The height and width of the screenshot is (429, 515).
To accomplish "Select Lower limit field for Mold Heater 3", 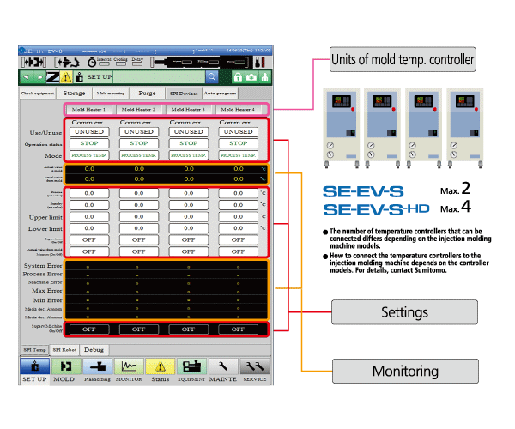I will click(x=189, y=228).
